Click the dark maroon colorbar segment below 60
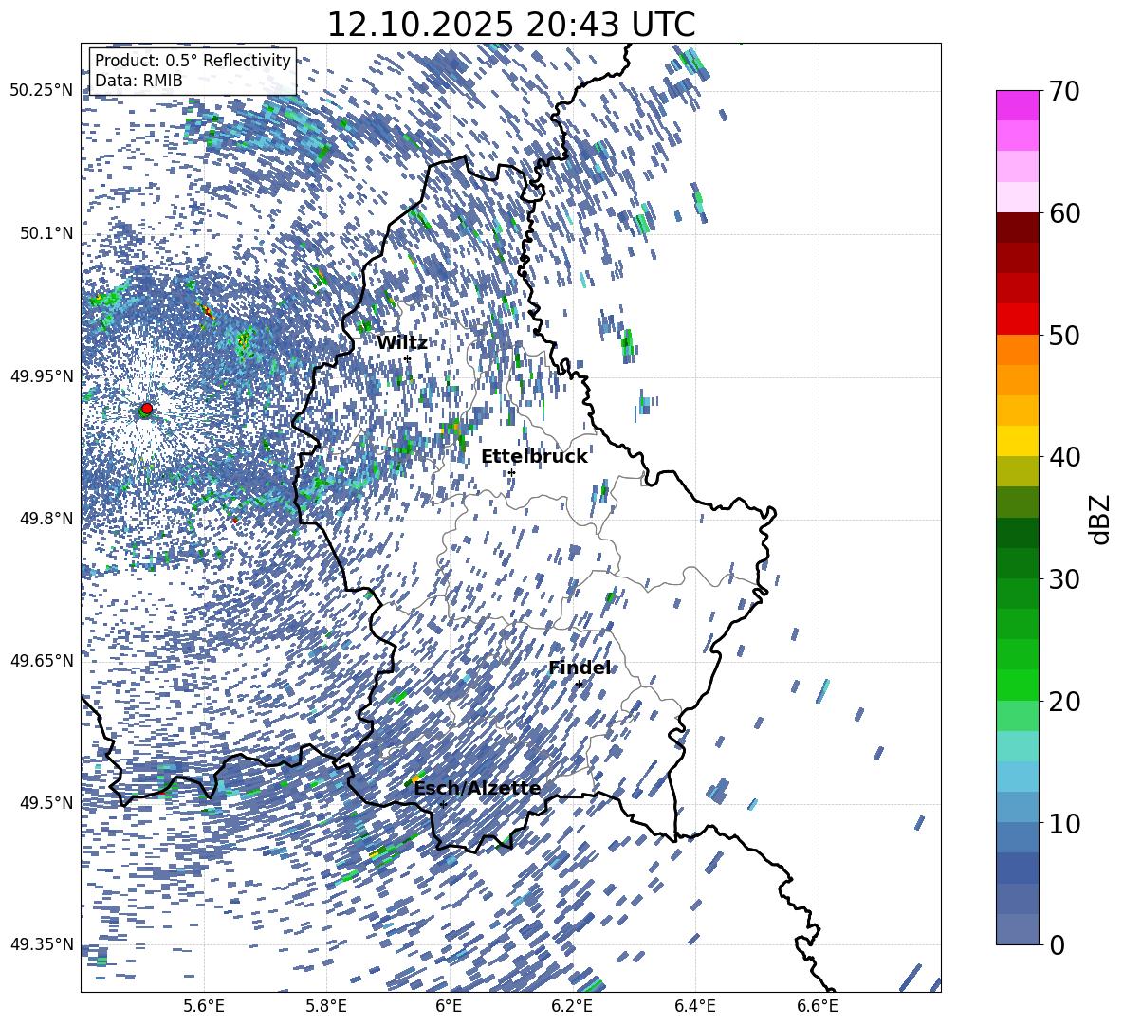 pyautogui.click(x=1017, y=228)
